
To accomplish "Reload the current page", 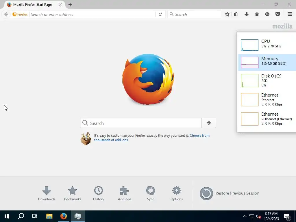I will [x=160, y=14].
